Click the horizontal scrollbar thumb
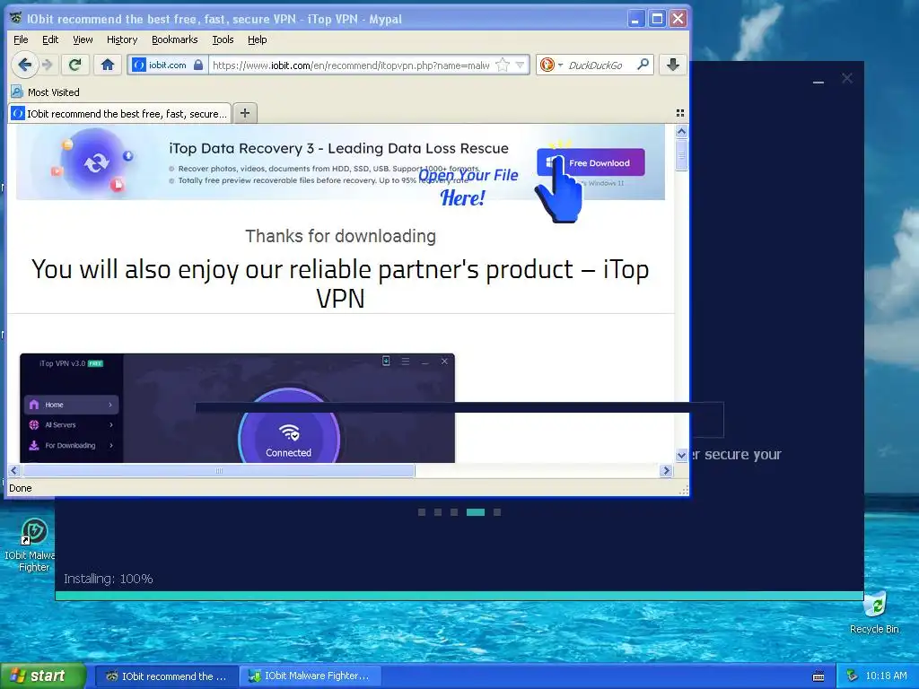 click(x=218, y=470)
